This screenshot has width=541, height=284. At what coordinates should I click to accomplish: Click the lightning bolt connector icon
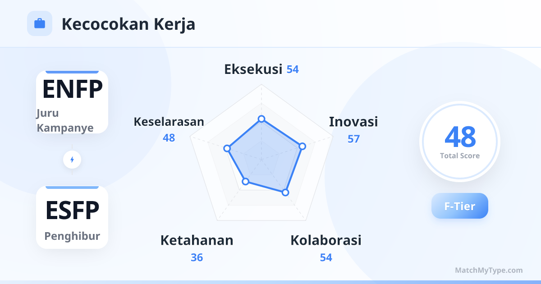(72, 160)
